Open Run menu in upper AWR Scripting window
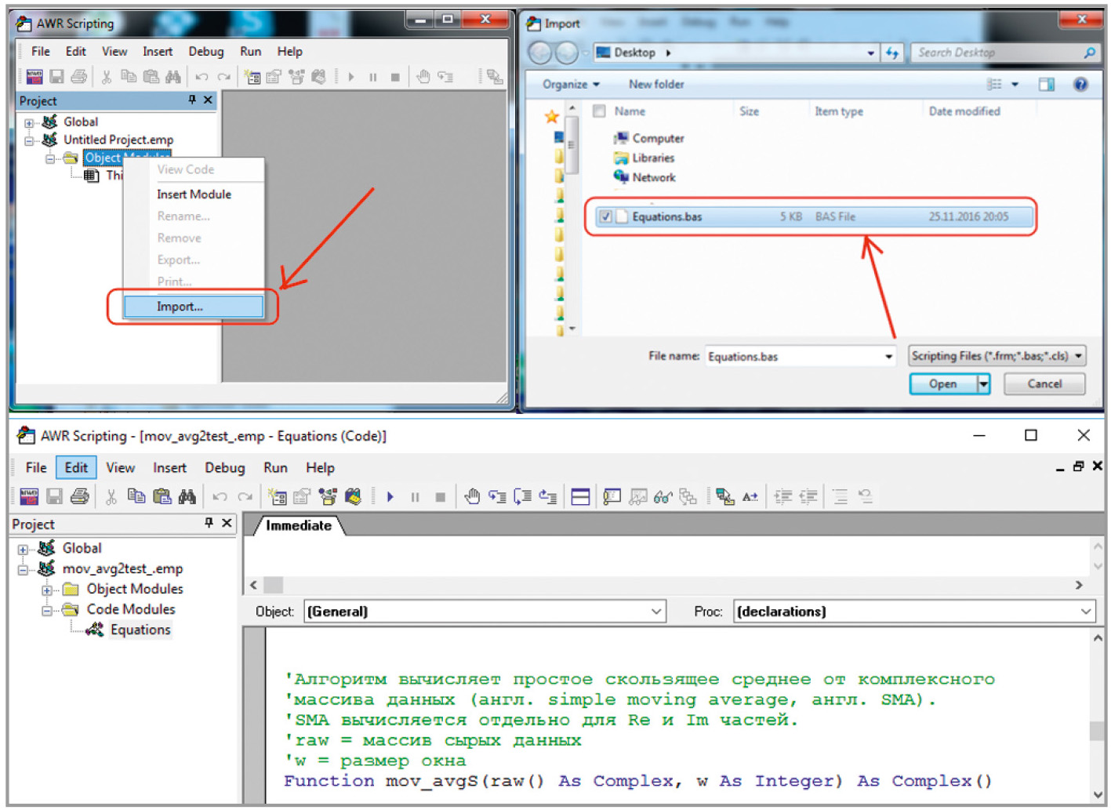The height and width of the screenshot is (810, 1111). point(250,51)
